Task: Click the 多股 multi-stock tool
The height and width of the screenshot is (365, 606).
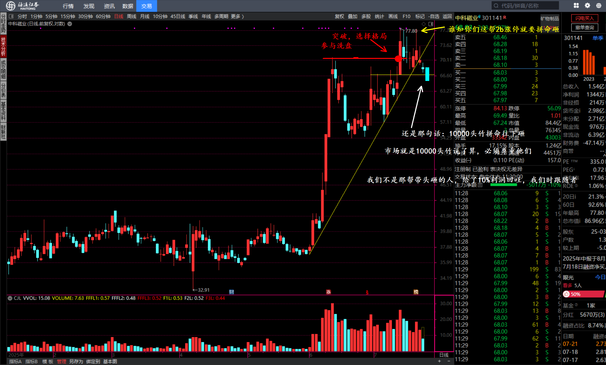Action: pyautogui.click(x=366, y=16)
